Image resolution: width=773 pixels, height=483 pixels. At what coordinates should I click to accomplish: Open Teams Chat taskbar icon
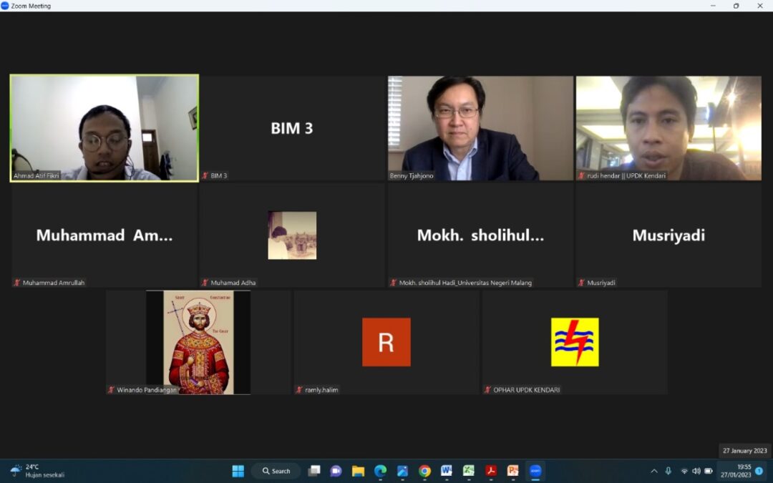tap(336, 471)
